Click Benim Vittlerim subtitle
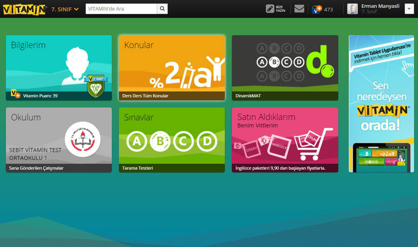 point(258,125)
